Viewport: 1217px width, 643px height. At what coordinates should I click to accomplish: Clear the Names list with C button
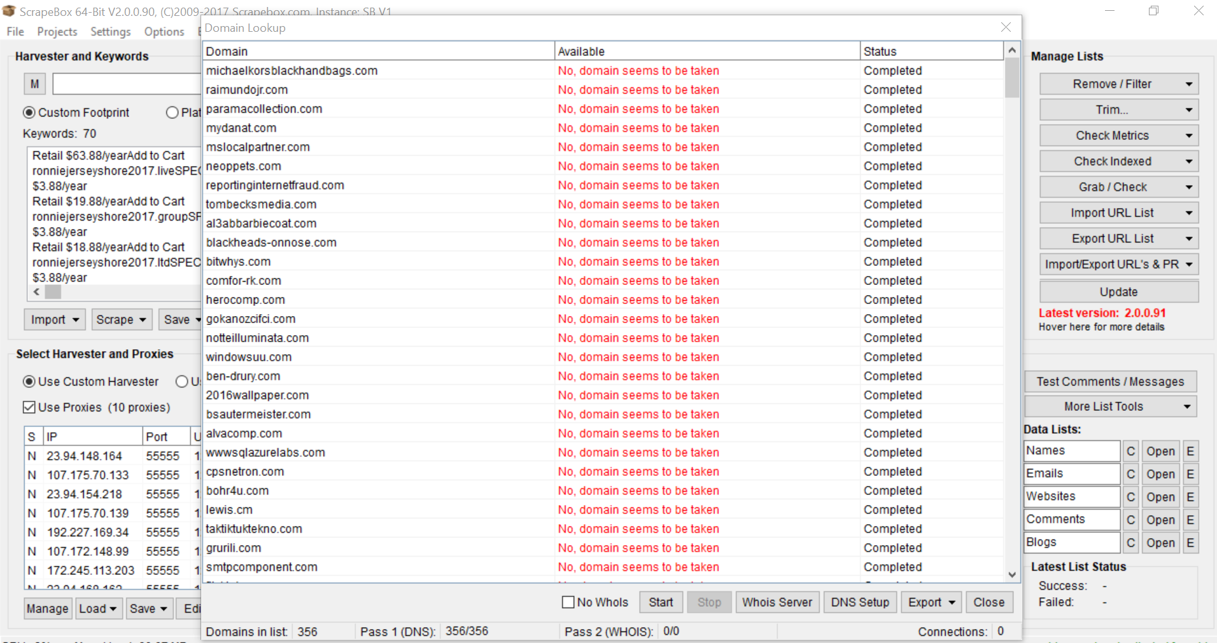tap(1130, 451)
